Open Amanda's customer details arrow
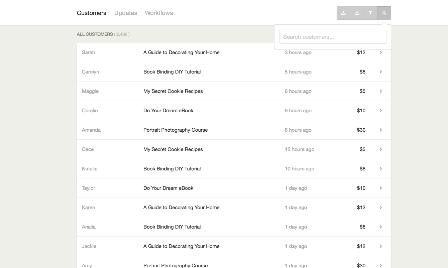Image resolution: width=448 pixels, height=268 pixels. pos(381,130)
